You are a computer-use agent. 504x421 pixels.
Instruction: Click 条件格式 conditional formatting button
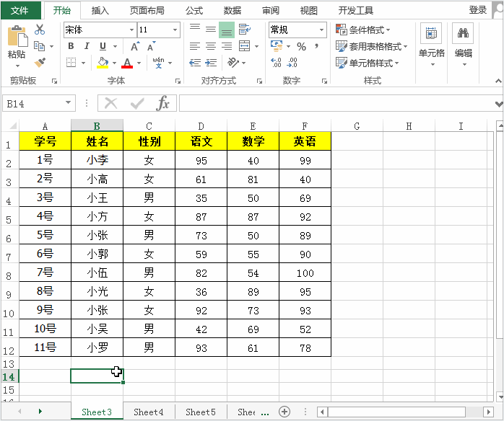coord(363,30)
